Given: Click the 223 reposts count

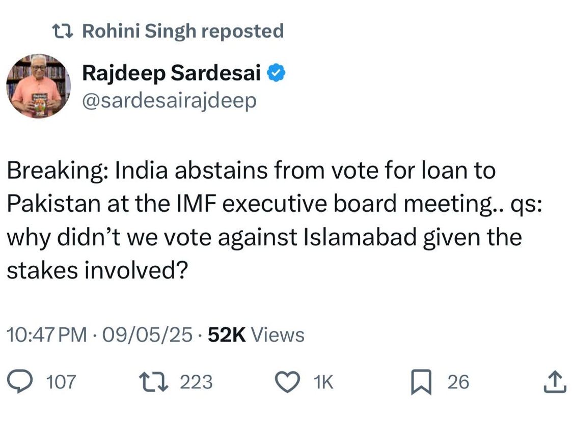Looking at the screenshot, I should point(196,382).
